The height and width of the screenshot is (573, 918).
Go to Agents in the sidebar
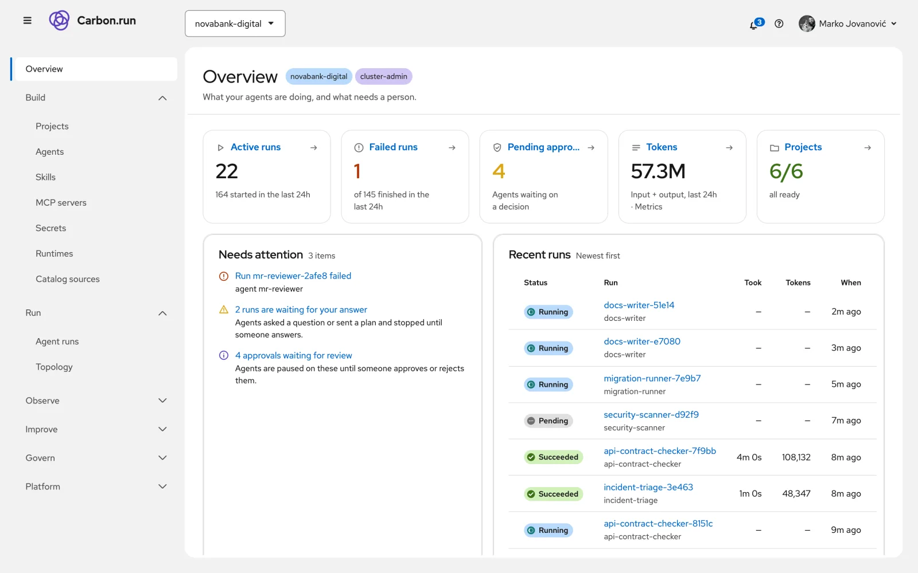pos(50,152)
